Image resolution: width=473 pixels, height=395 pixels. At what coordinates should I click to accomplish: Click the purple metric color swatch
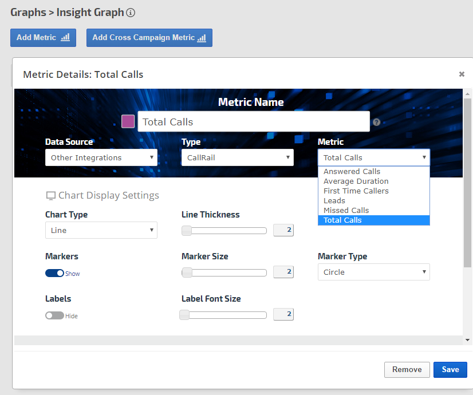[128, 121]
